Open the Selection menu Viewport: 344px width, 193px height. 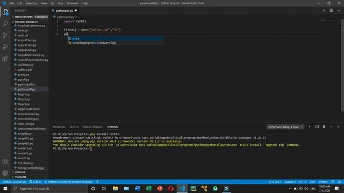[32, 3]
